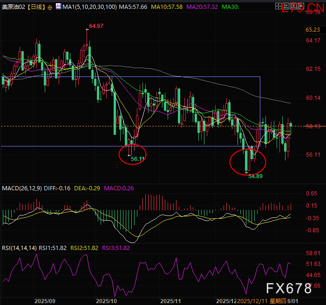Select the left red circle annotation near 56.11
The height and width of the screenshot is (305, 326).
(x=133, y=154)
